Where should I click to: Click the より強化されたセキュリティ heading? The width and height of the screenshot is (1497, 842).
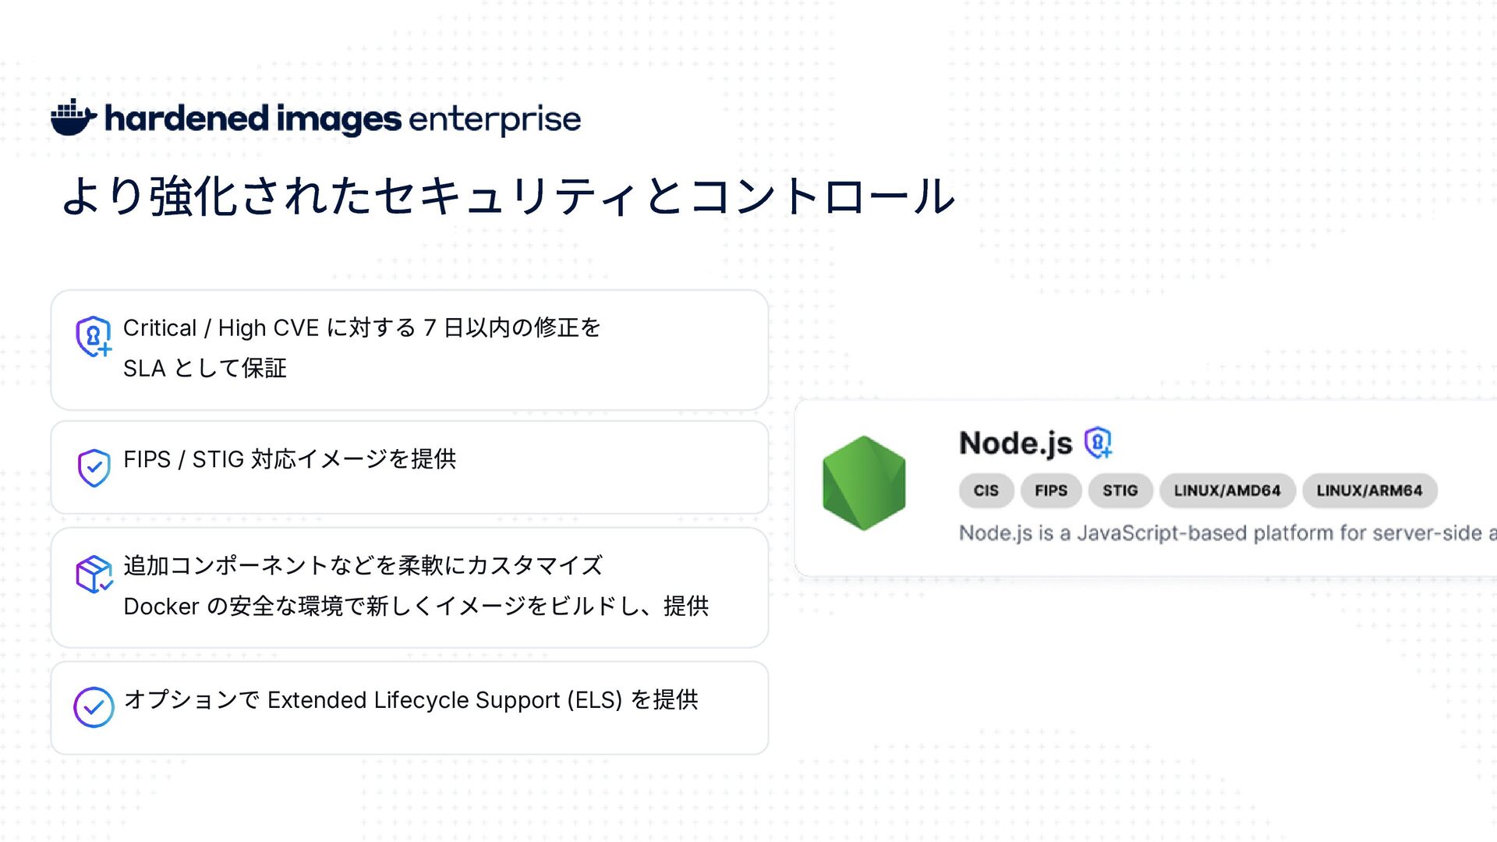[x=508, y=196]
